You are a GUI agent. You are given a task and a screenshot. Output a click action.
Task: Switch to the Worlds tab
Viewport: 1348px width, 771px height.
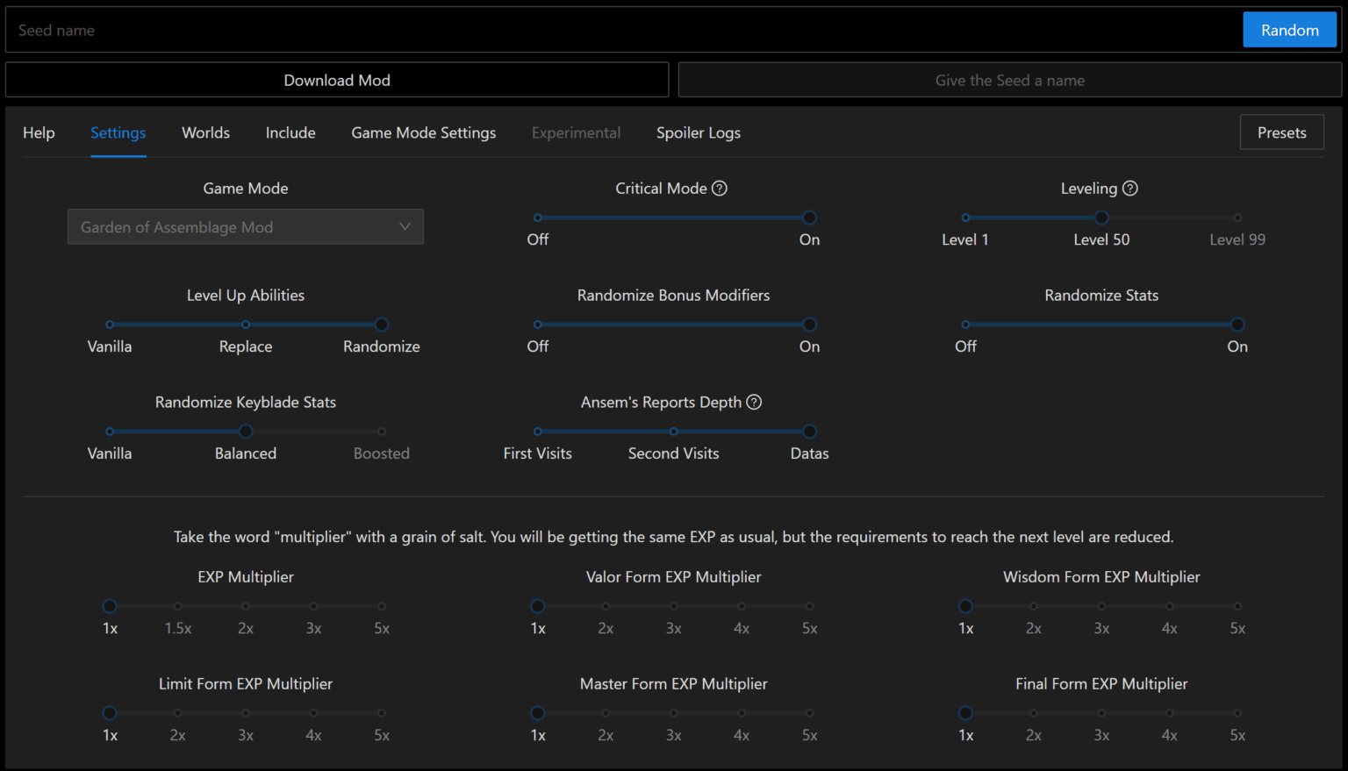(205, 133)
